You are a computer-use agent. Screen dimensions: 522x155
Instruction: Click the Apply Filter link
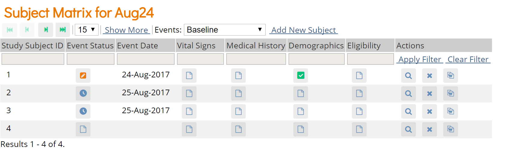click(x=420, y=59)
